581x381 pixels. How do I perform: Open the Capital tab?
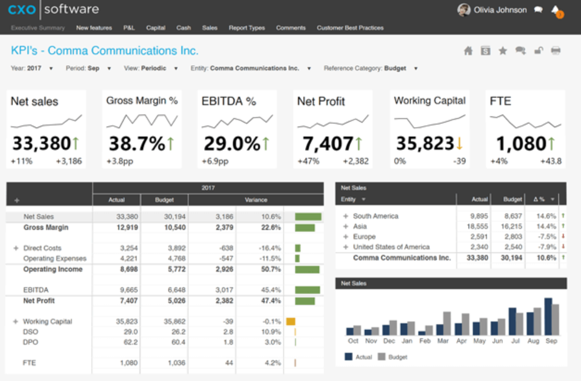(156, 28)
